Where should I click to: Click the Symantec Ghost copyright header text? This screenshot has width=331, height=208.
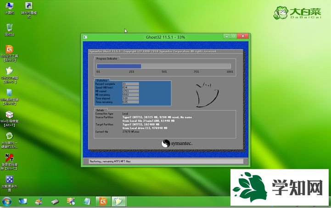pyautogui.click(x=153, y=51)
